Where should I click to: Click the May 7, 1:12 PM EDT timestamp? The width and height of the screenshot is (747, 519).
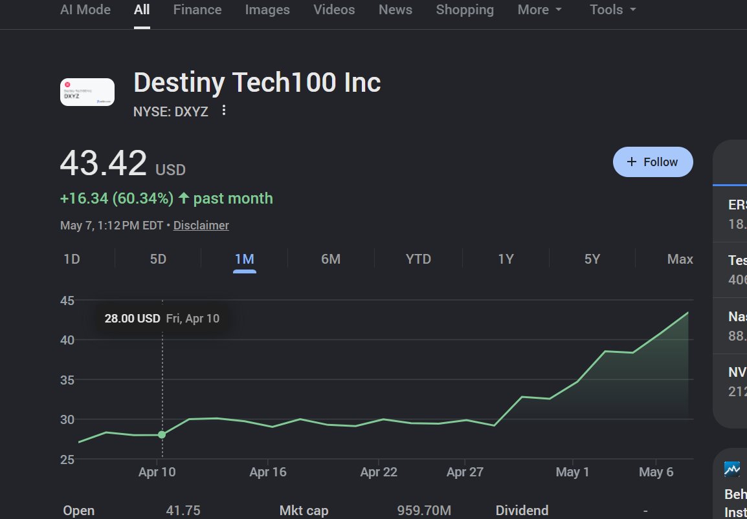pyautogui.click(x=111, y=226)
